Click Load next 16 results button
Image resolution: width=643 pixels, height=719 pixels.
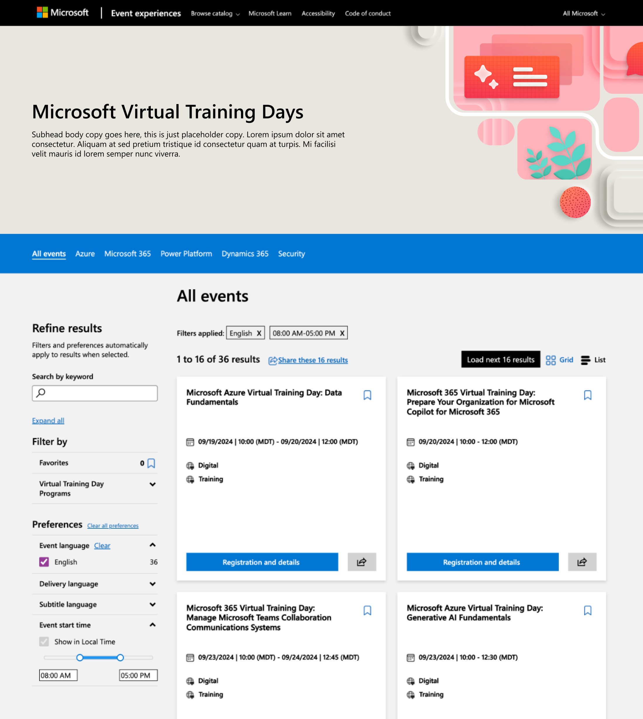[500, 359]
